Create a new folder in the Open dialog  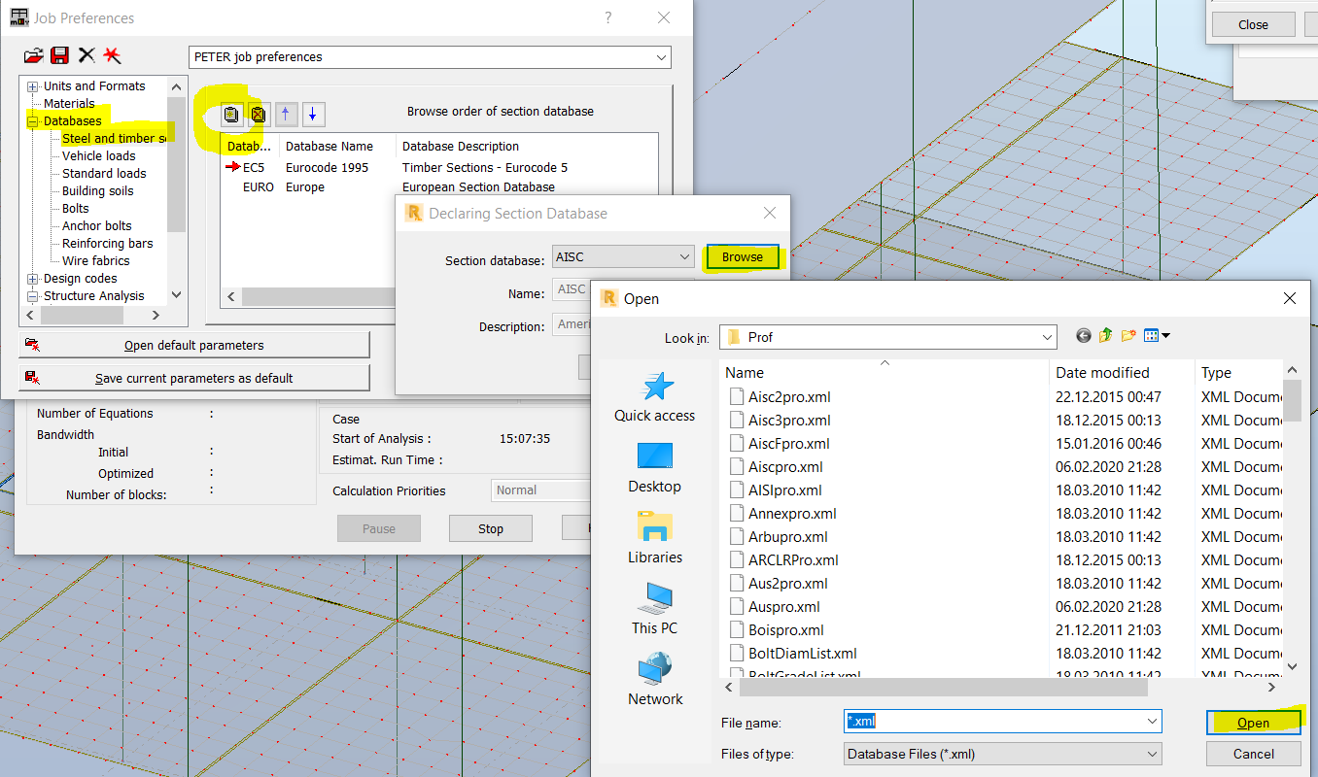pos(1128,336)
